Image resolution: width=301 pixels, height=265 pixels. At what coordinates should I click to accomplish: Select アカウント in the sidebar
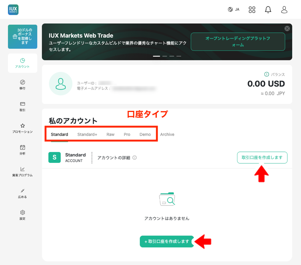(23, 63)
